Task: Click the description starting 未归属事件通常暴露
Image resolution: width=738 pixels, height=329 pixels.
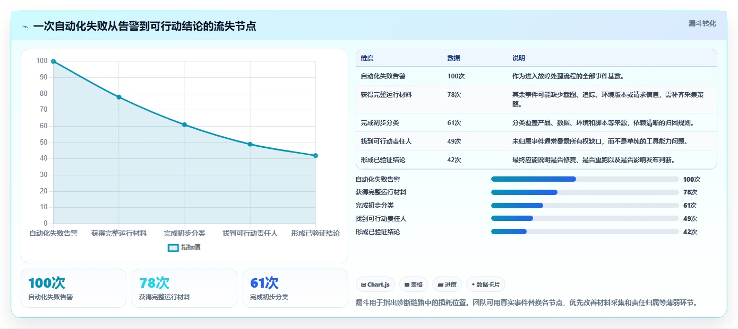Action: point(600,141)
